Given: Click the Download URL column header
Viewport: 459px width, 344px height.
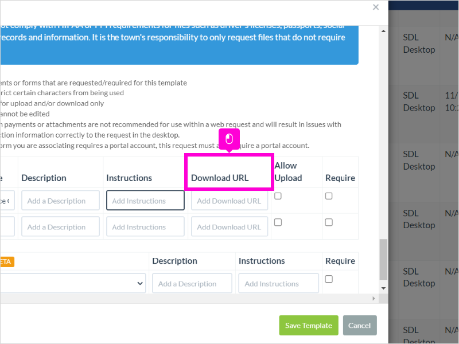Looking at the screenshot, I should (x=220, y=178).
